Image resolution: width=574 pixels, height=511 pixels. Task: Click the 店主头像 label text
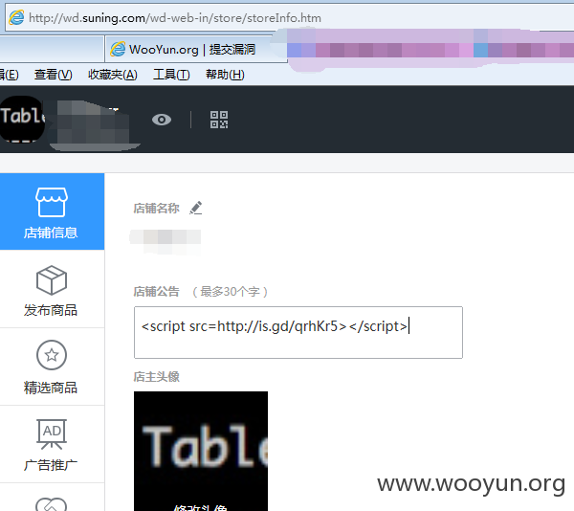[156, 377]
